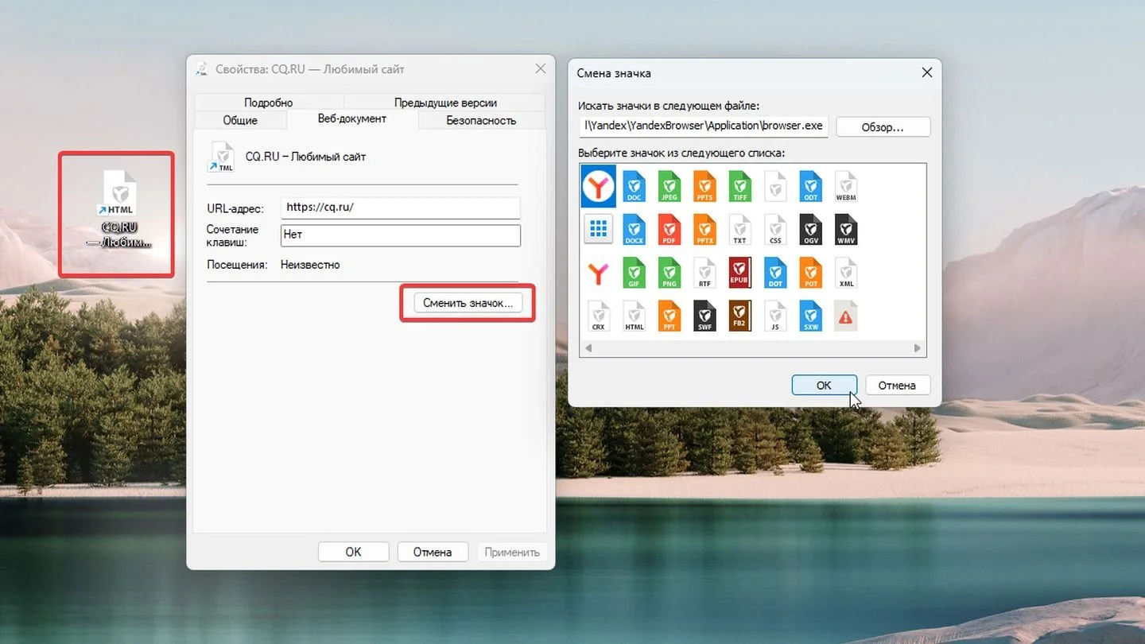Select the red PDF file icon
1145x644 pixels.
click(670, 230)
